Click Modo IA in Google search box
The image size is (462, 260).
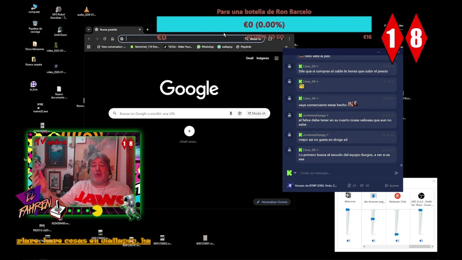coord(257,113)
